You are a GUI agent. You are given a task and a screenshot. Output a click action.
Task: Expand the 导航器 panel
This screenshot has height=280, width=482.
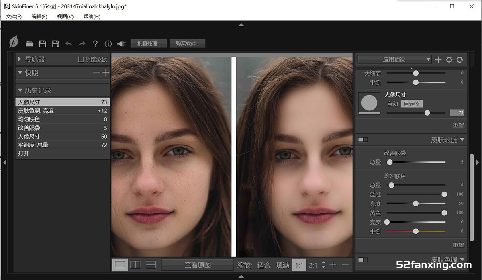pos(19,59)
